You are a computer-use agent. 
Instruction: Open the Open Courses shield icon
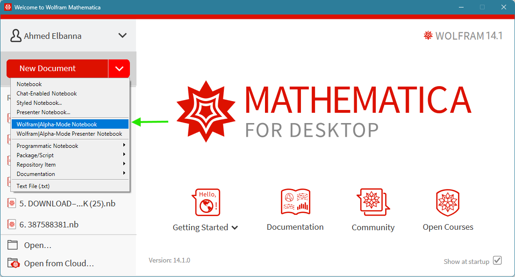(448, 202)
